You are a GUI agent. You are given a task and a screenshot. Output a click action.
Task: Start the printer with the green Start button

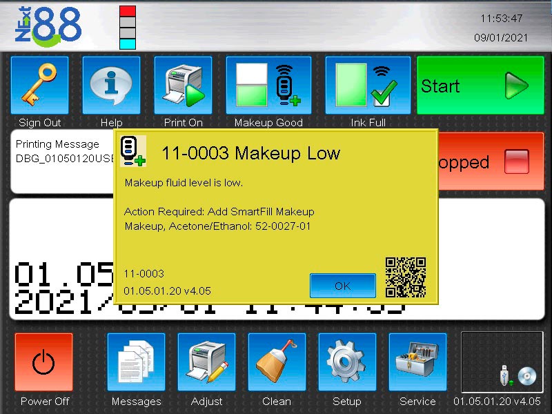pyautogui.click(x=480, y=85)
